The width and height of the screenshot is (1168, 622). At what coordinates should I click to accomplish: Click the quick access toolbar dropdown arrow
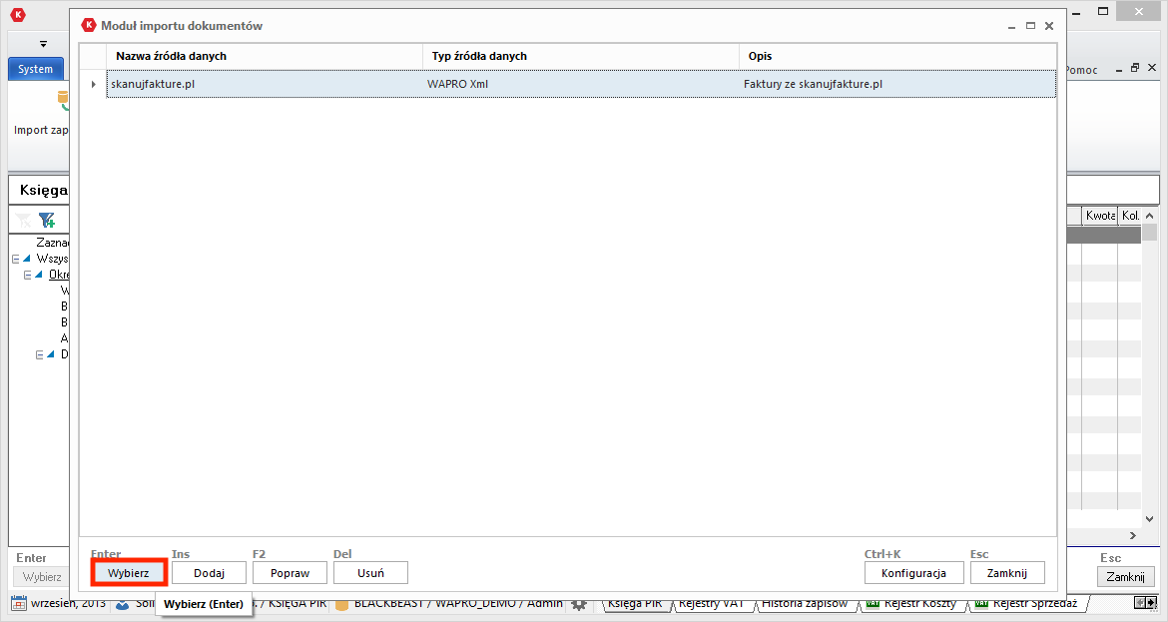(x=43, y=44)
